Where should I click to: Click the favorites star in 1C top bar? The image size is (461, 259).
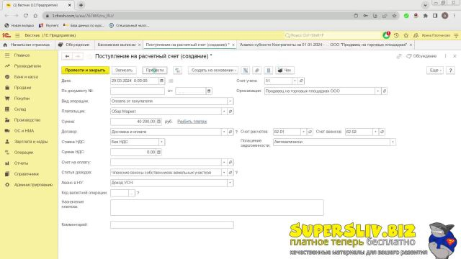pos(406,35)
